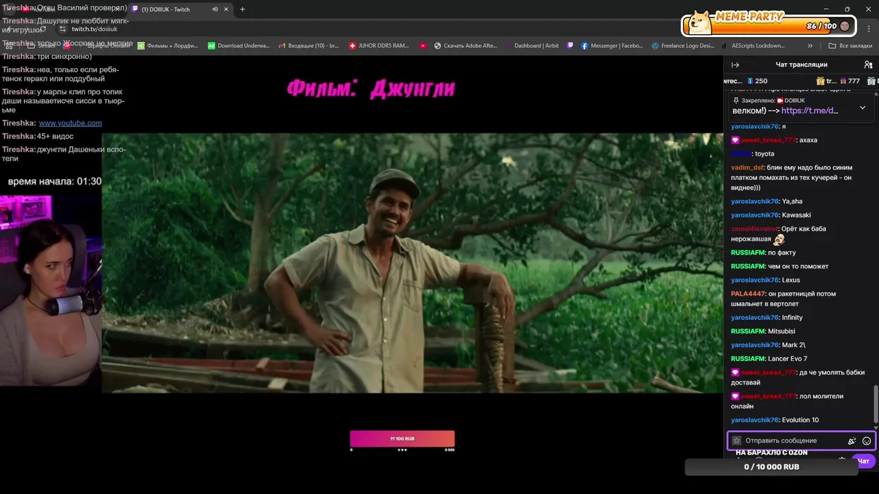Collapse the stream chat panel arrow icon

point(735,64)
